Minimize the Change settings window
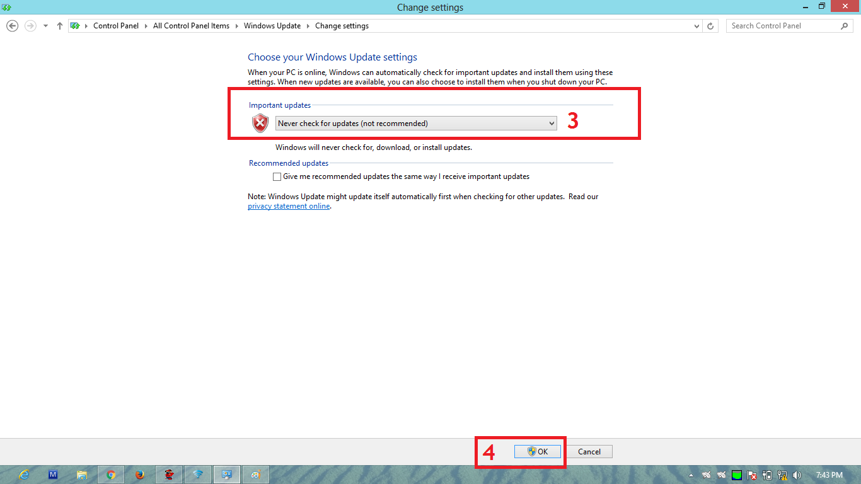This screenshot has width=861, height=484. (805, 6)
